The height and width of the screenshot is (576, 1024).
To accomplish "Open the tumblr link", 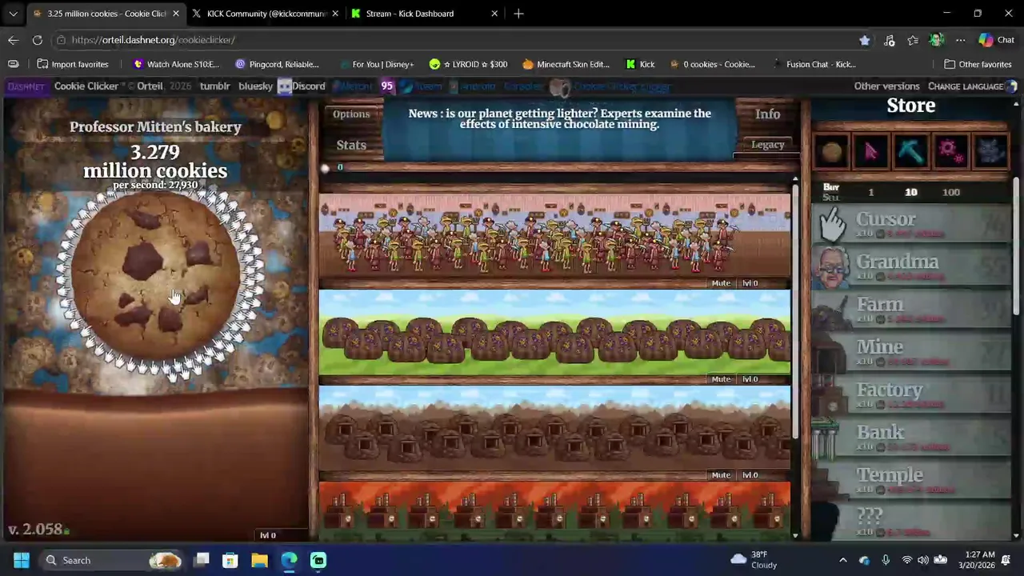I will point(214,86).
